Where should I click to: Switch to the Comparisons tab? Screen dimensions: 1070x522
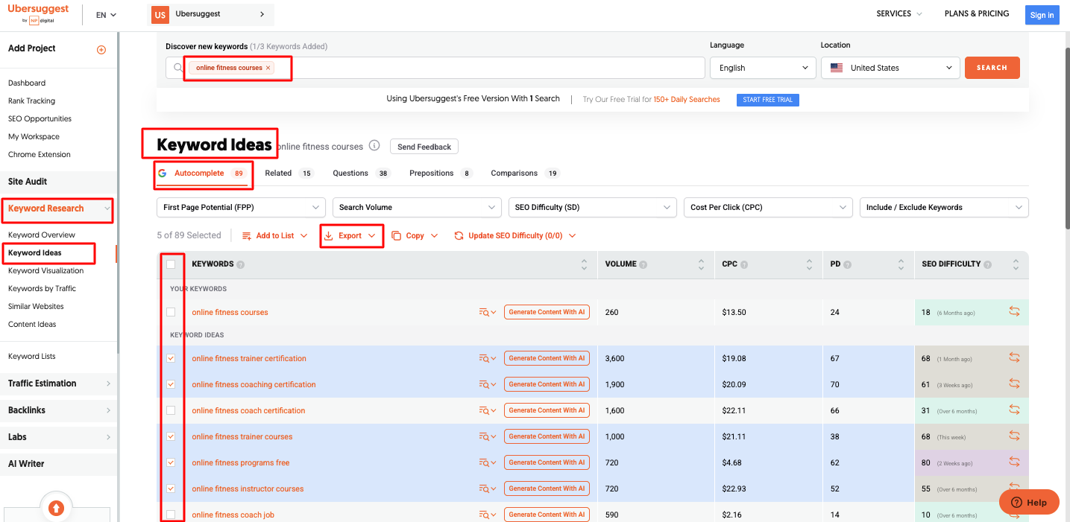click(x=525, y=174)
